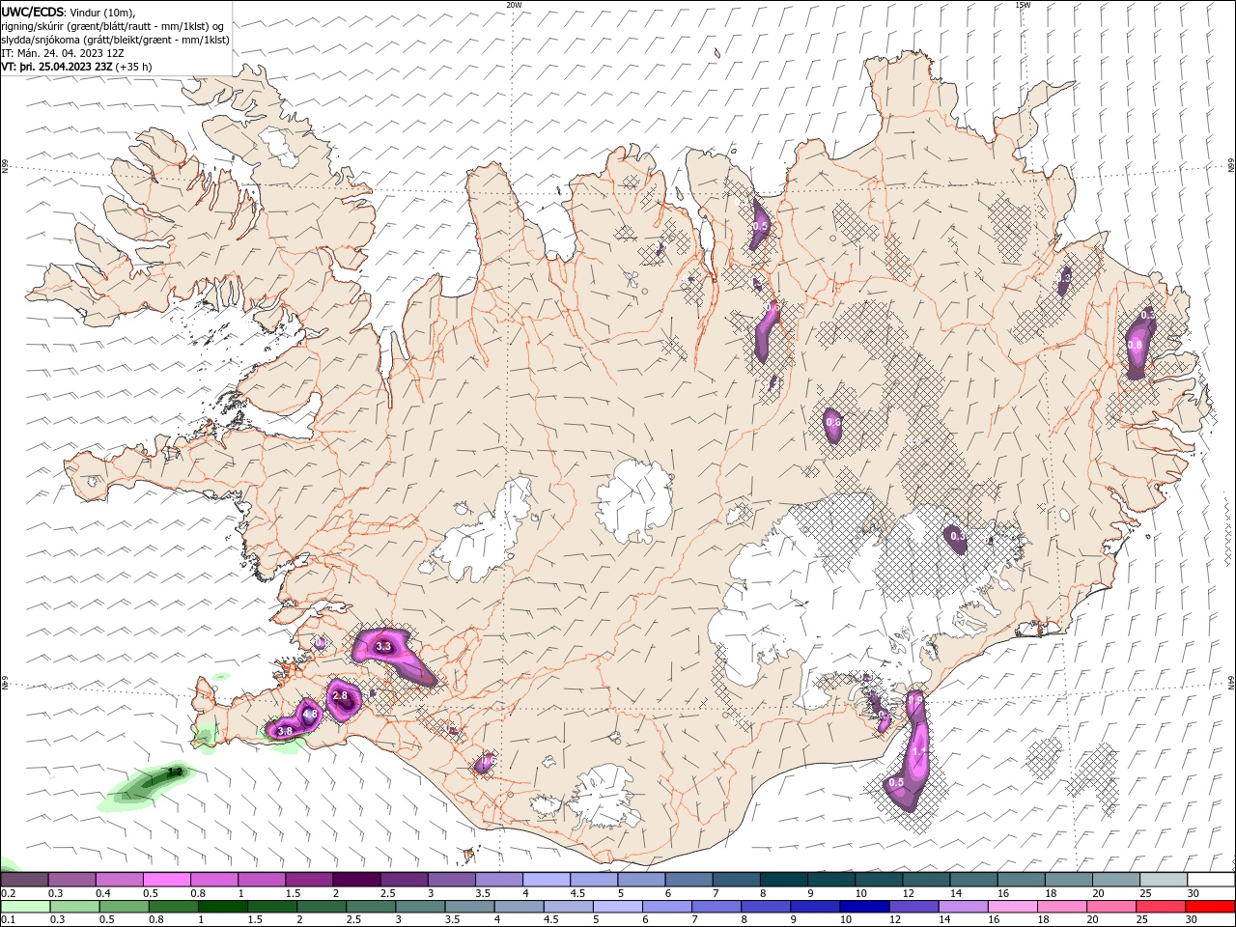The image size is (1236, 927).
Task: Select the 0.3 swatch in upper snow scale
Action: click(x=71, y=880)
